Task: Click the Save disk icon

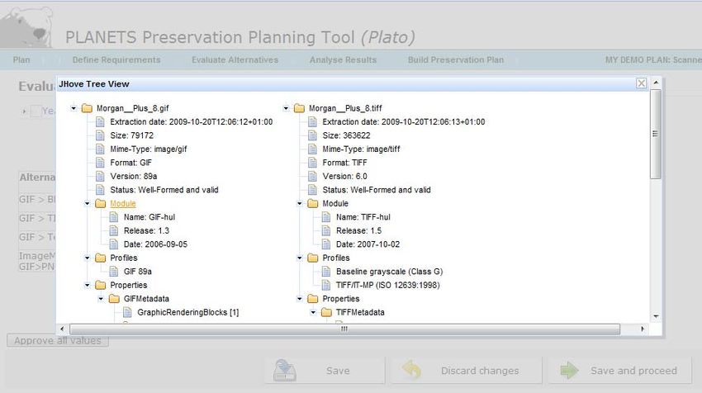Action: tap(285, 370)
